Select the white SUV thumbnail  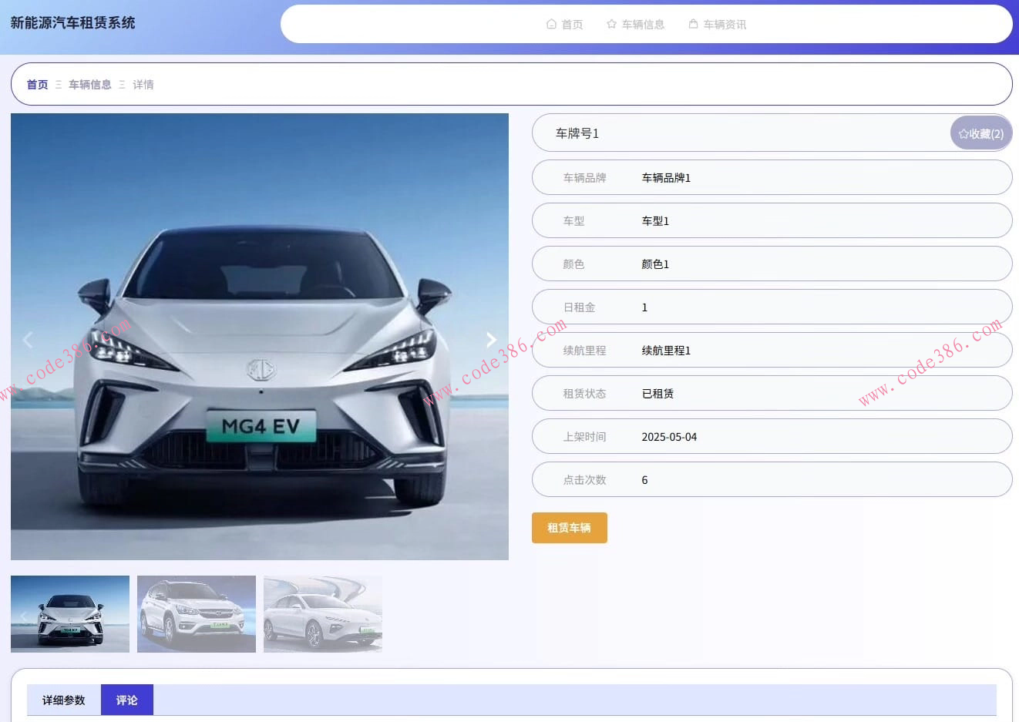tap(196, 614)
